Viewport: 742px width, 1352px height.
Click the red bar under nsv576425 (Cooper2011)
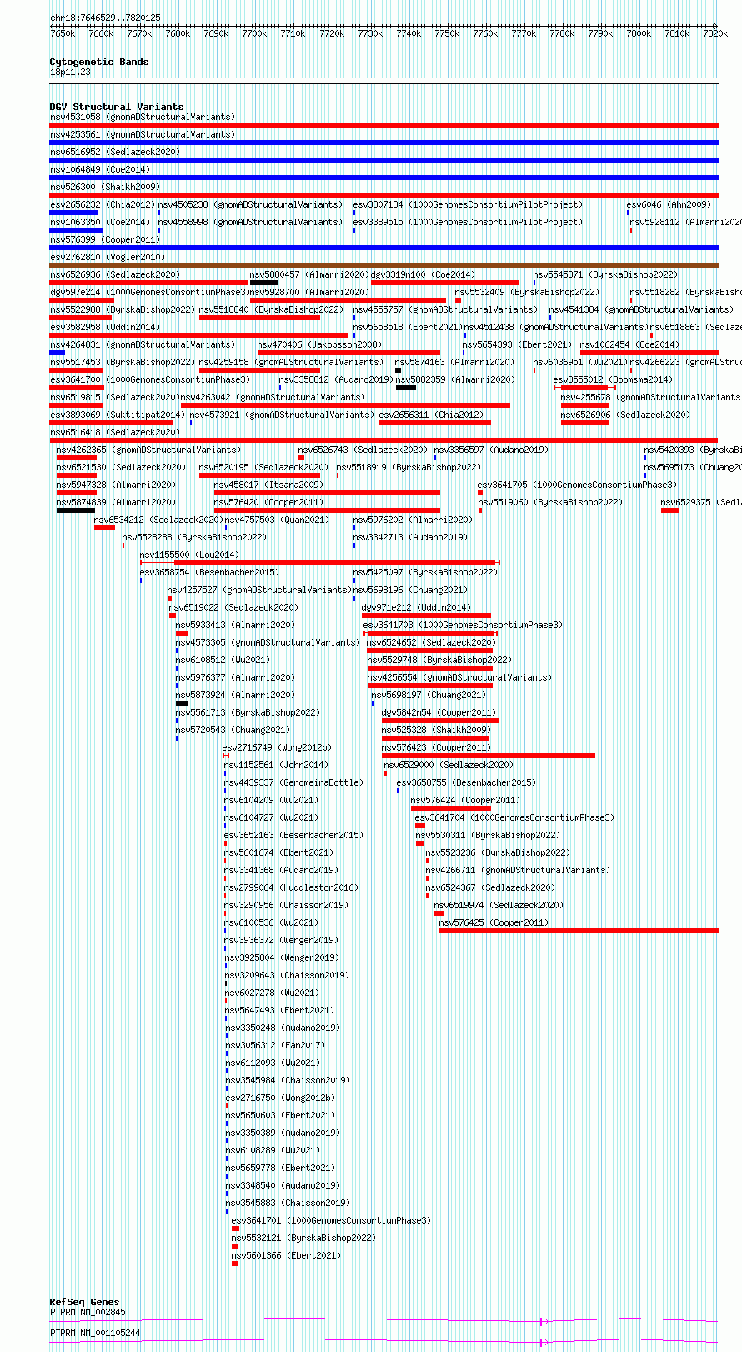tap(579, 931)
